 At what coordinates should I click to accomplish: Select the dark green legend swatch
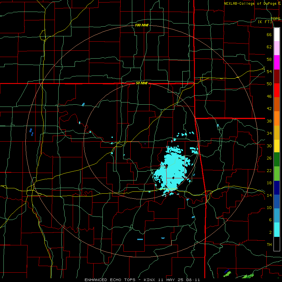point(277,159)
